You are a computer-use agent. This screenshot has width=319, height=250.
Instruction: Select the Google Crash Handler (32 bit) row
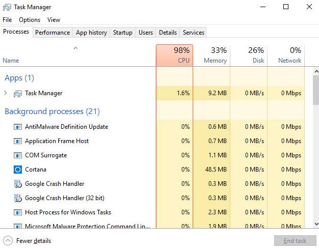[152, 198]
